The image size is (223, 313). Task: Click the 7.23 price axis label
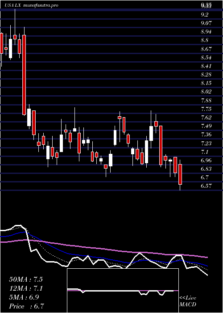point(206,143)
